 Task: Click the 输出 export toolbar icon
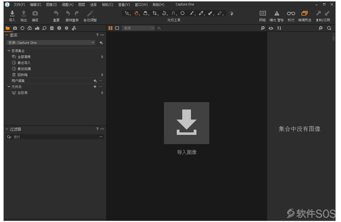(x=24, y=13)
